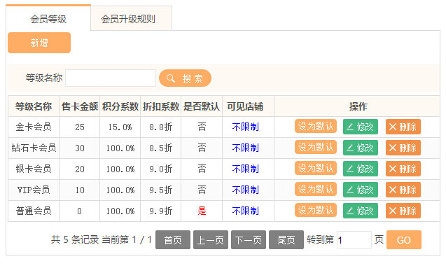Open 不限制 link for VIP会员
Screen dimensions: 446x266
click(x=246, y=190)
